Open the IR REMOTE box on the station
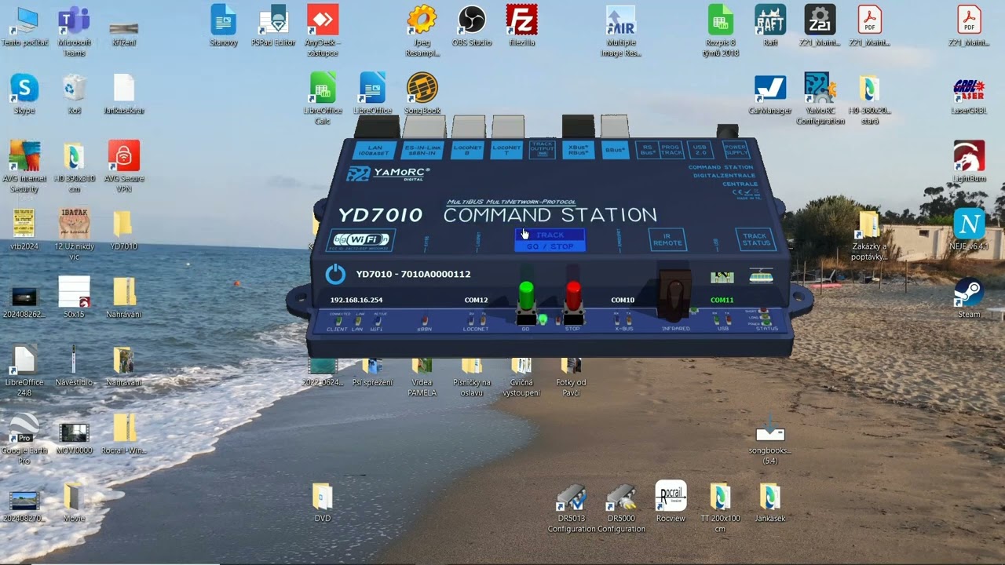 tap(667, 239)
